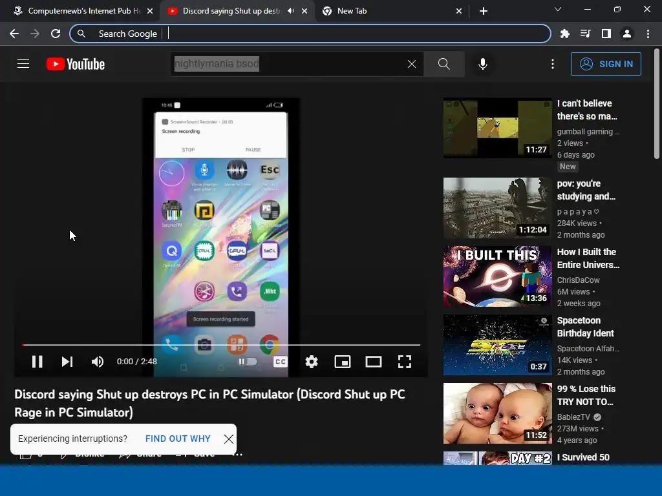
Task: Close the Computernewb's Internet Pub tab
Action: [x=150, y=12]
